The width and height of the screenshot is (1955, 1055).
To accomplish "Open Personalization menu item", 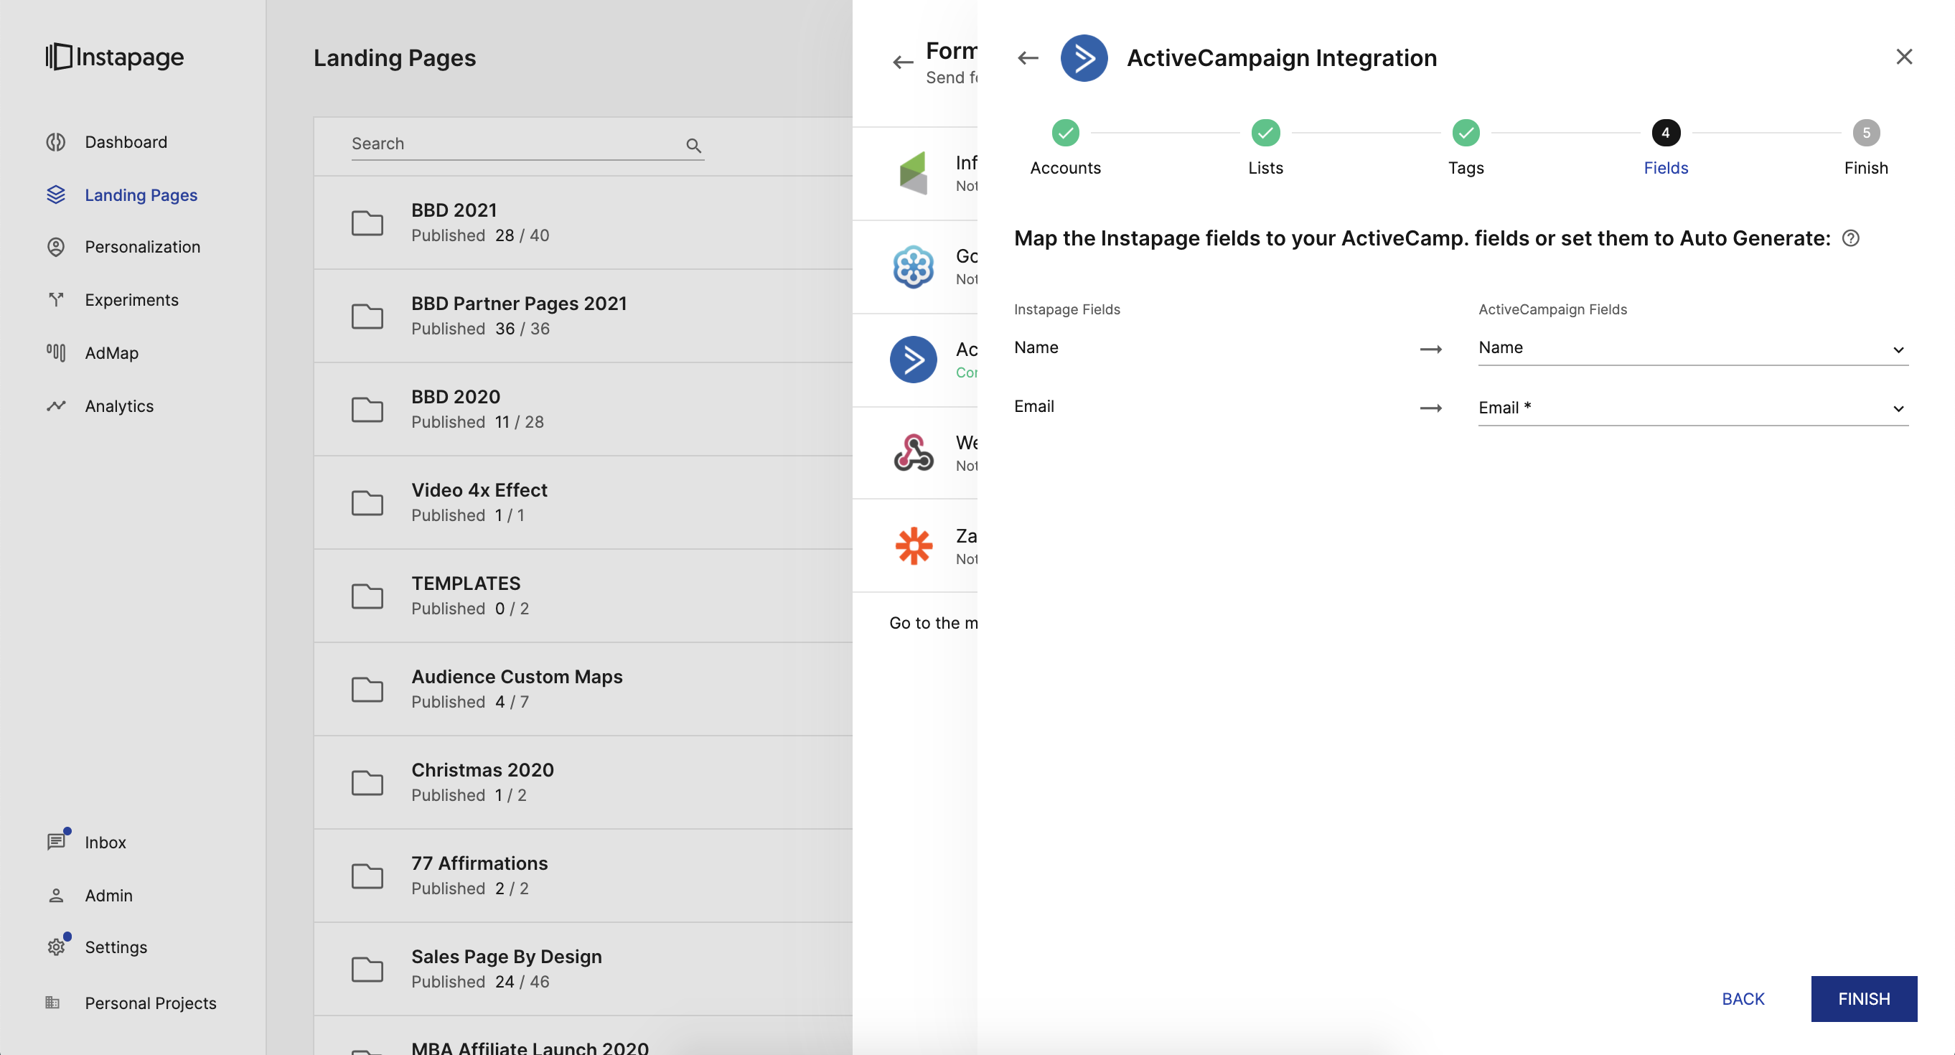I will [143, 247].
